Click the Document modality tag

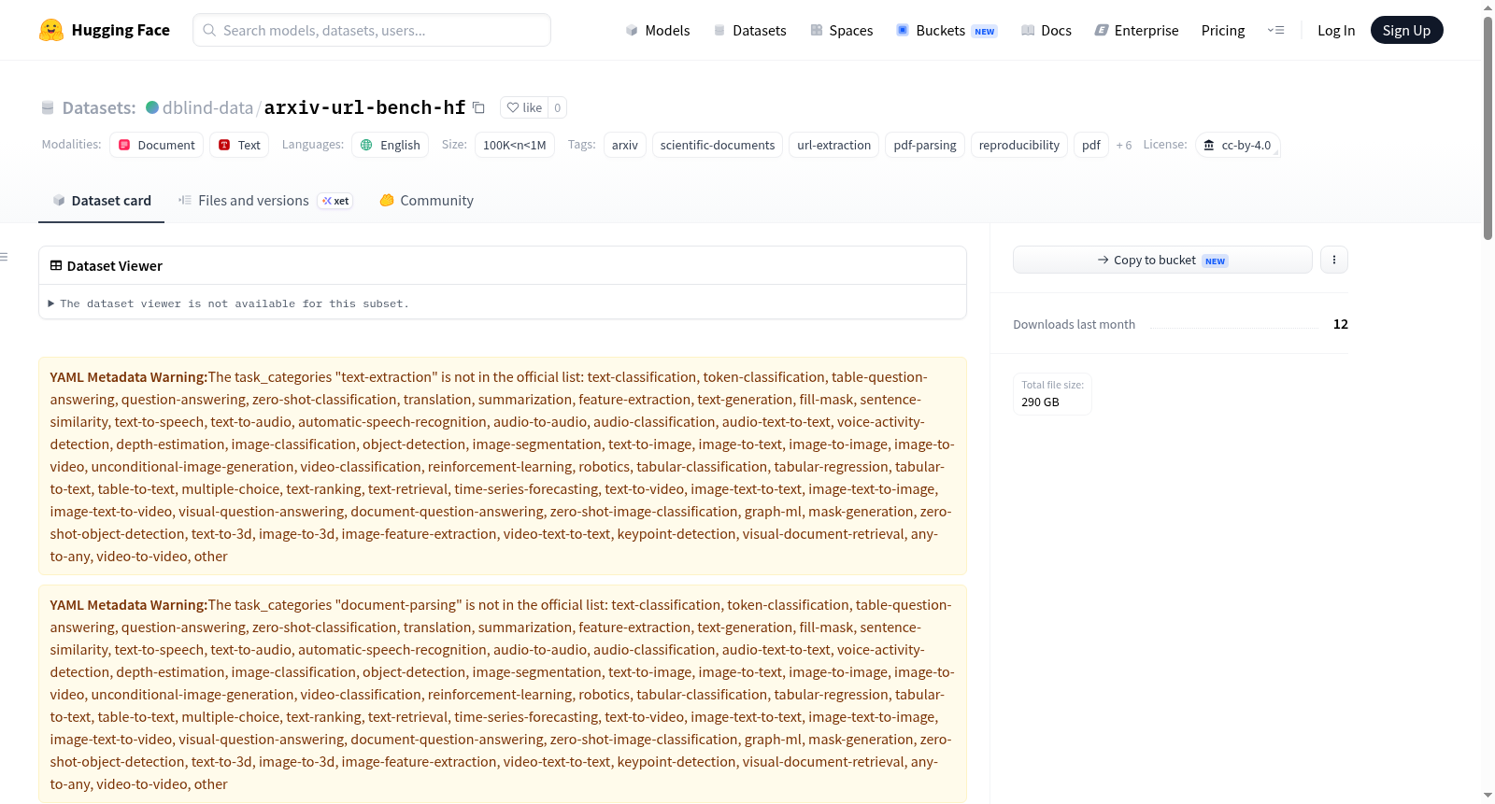[157, 145]
